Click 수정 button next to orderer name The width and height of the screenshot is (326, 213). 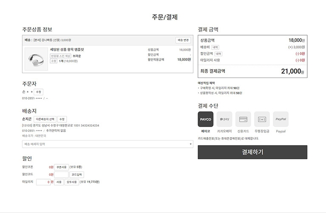[x=39, y=92]
